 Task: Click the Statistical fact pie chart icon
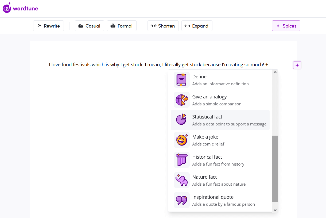(182, 120)
